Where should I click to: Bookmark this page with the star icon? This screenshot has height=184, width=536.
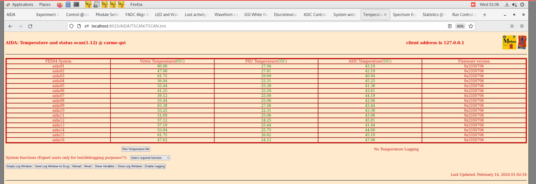(471, 26)
